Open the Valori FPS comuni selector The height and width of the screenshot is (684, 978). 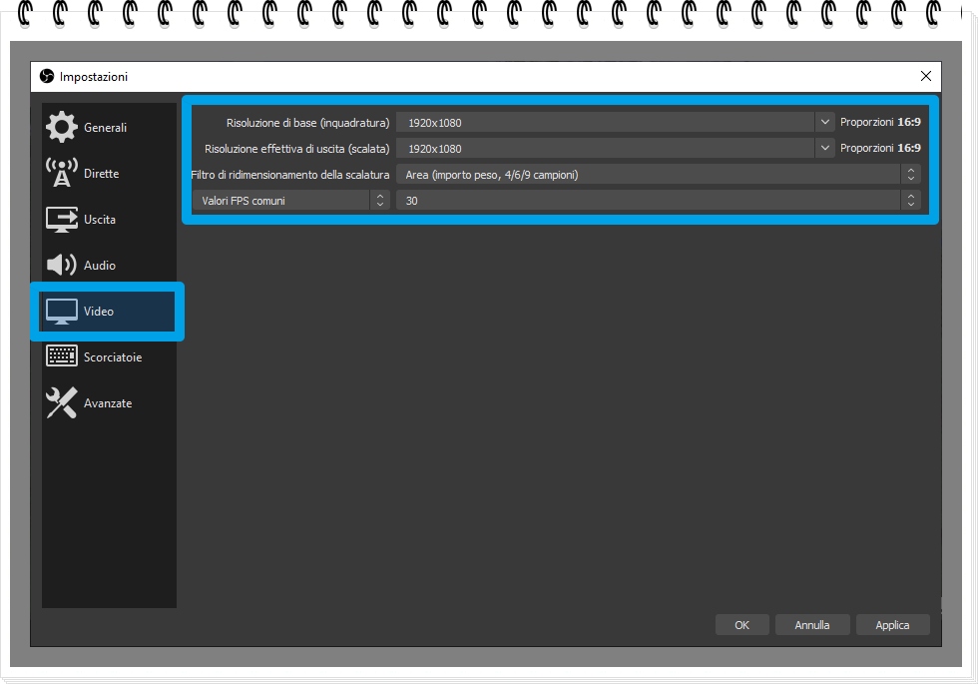[x=380, y=200]
